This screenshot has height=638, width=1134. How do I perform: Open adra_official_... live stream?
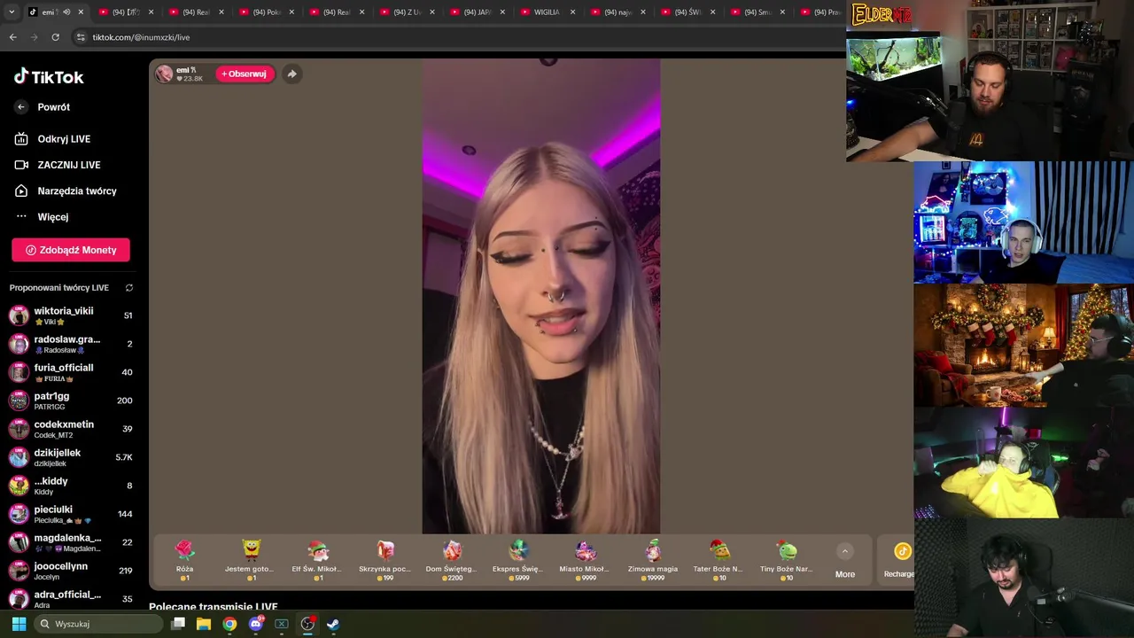(71, 598)
